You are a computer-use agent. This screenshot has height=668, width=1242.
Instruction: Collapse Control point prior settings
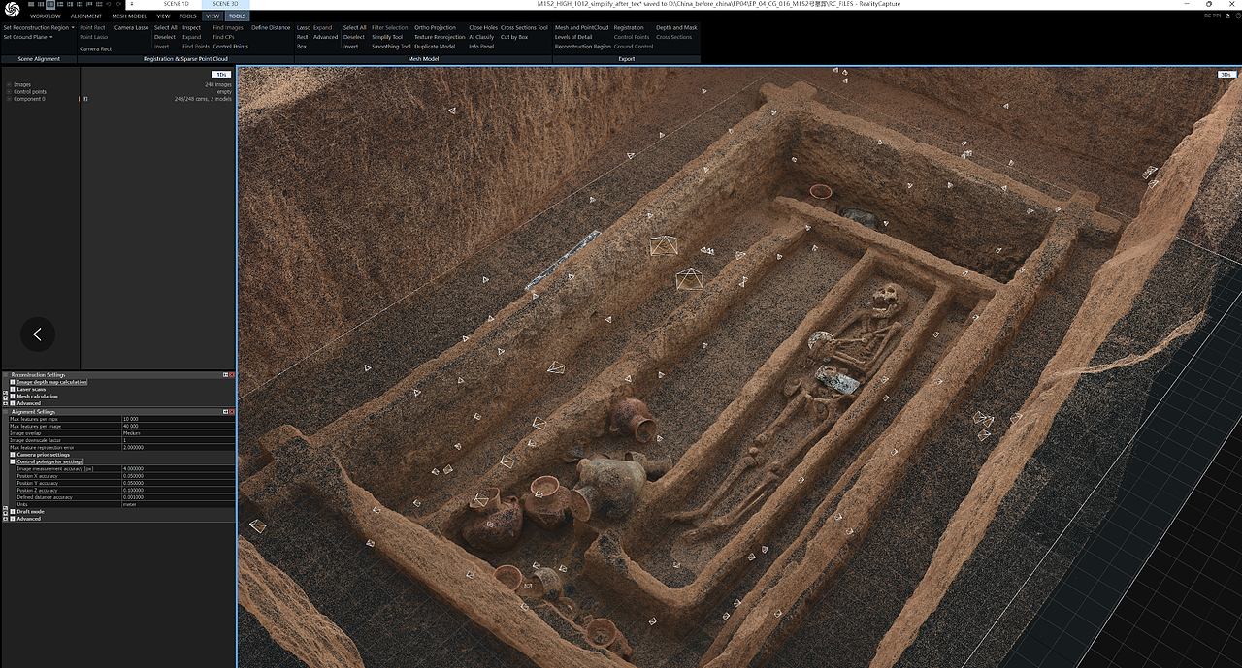point(13,461)
